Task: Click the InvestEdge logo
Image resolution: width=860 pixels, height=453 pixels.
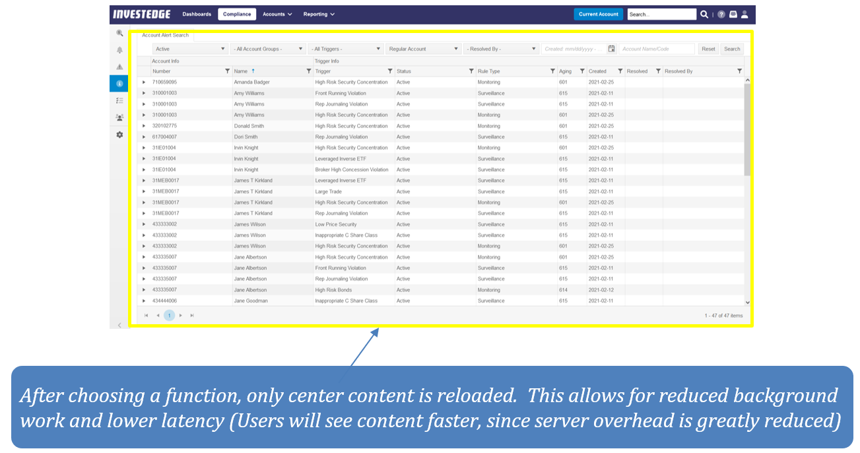Action: [142, 14]
